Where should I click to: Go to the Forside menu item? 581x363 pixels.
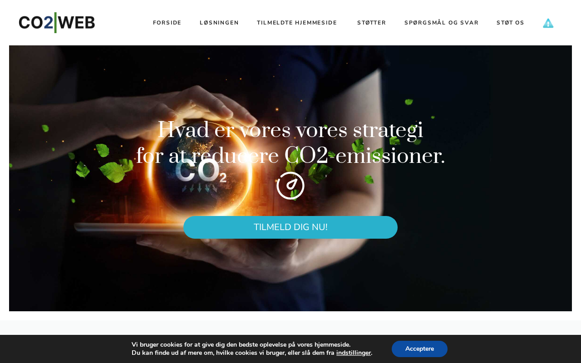click(x=167, y=23)
